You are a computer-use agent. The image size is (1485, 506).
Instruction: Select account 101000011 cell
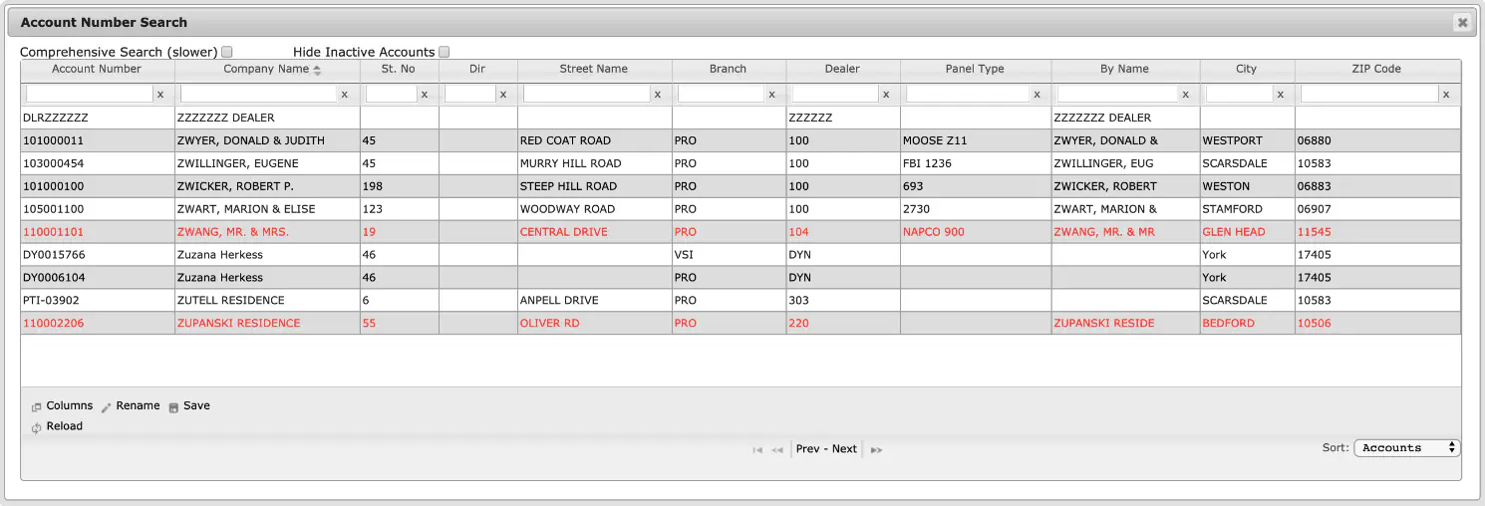tap(98, 140)
